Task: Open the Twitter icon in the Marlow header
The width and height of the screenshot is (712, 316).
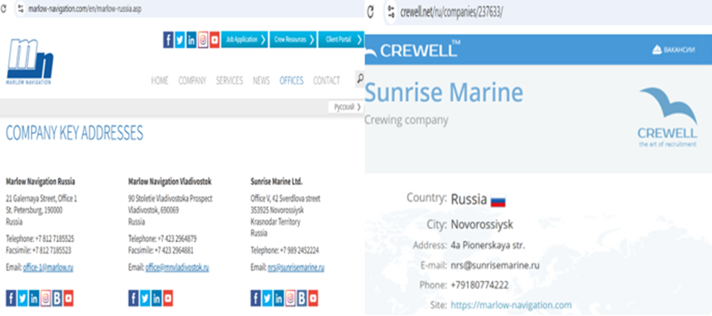Action: coord(180,40)
